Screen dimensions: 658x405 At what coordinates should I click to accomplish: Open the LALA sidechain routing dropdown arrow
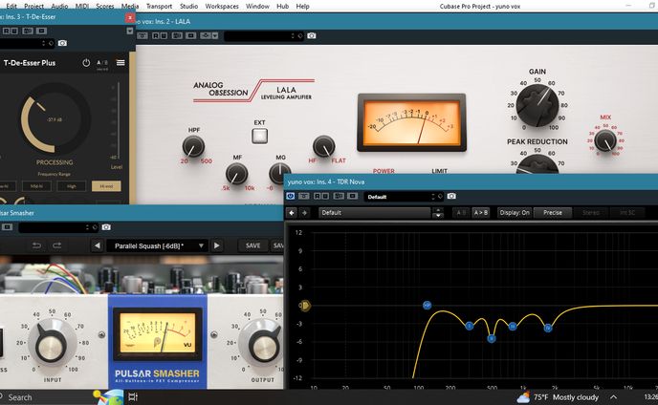pyautogui.click(x=215, y=36)
